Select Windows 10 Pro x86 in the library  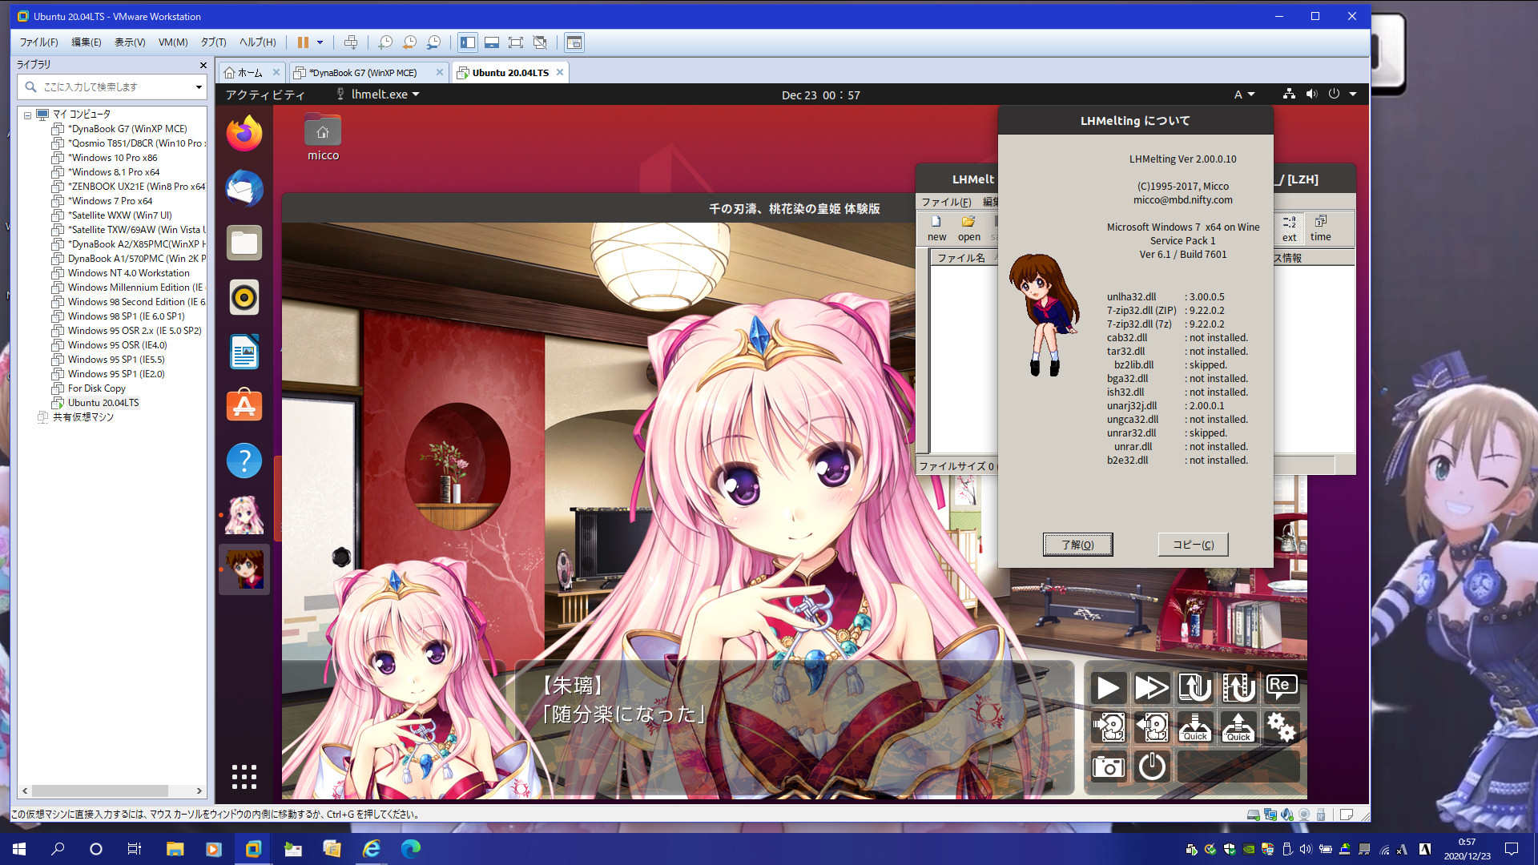coord(112,158)
